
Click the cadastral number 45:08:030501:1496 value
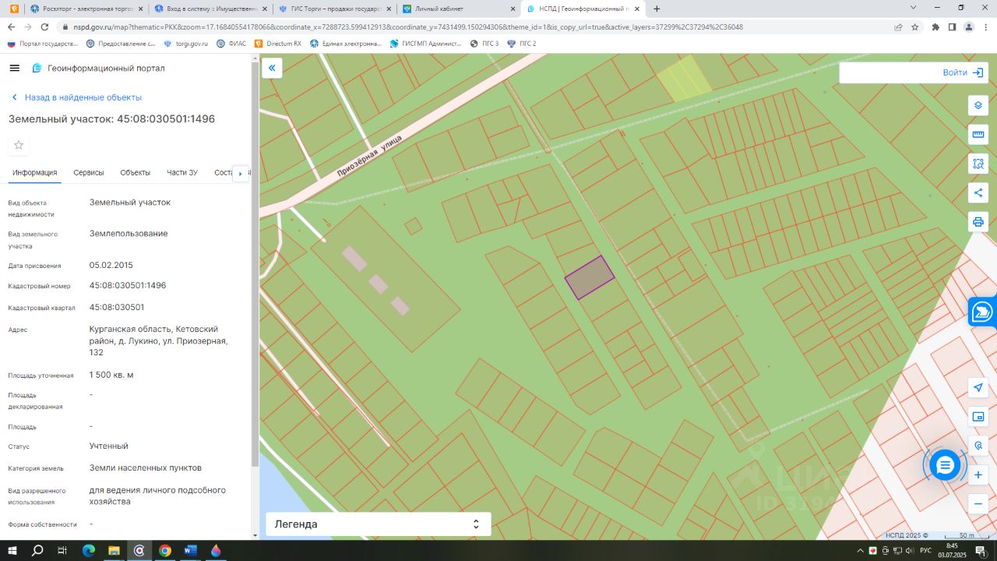point(128,286)
